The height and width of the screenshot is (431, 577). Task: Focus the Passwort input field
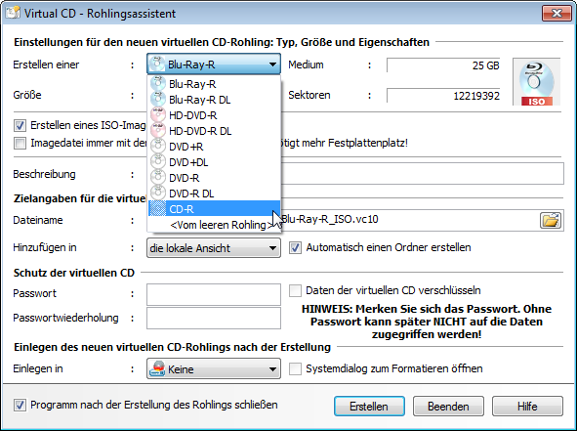click(x=214, y=294)
